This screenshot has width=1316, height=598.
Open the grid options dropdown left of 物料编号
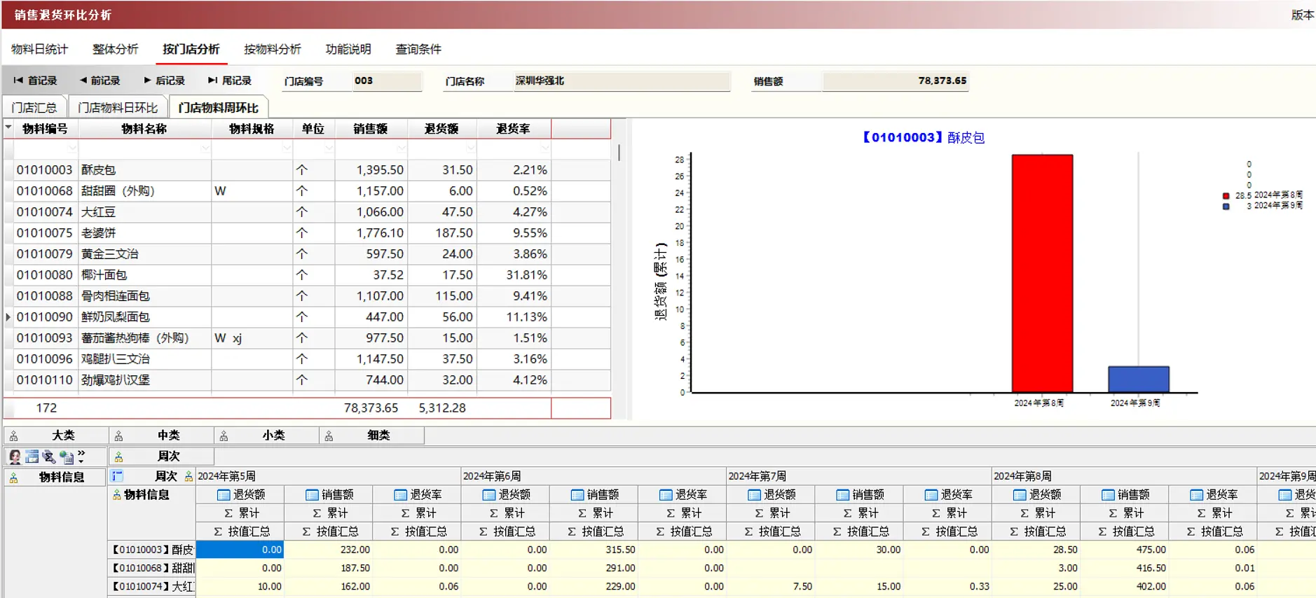(8, 127)
